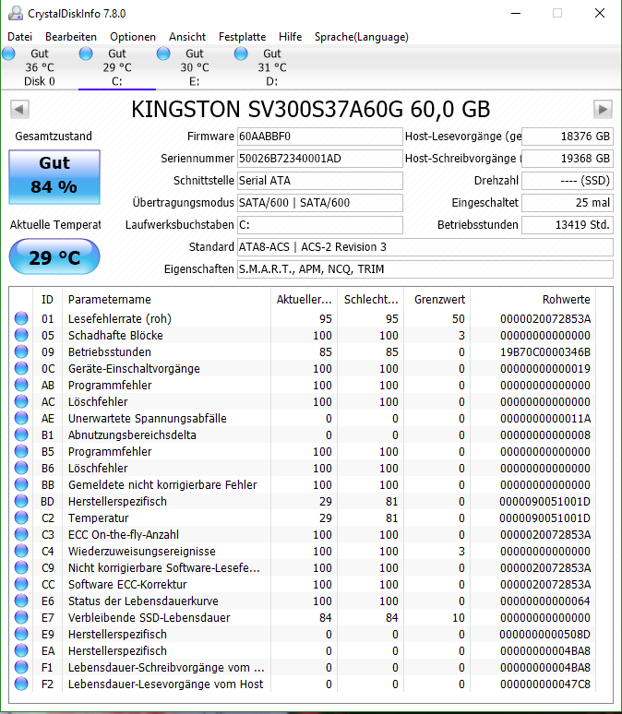Select Lebensdauer-Lesevorgänge vom Host row

pos(303,684)
